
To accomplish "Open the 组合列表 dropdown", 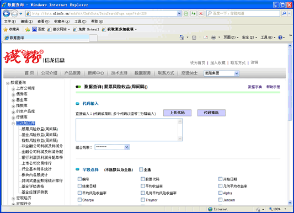I will (112, 147).
